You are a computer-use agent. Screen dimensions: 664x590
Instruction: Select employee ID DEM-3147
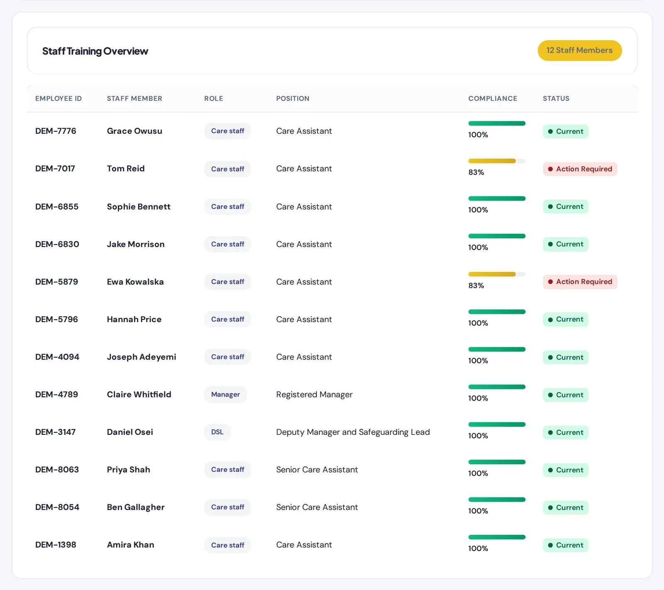pos(55,432)
